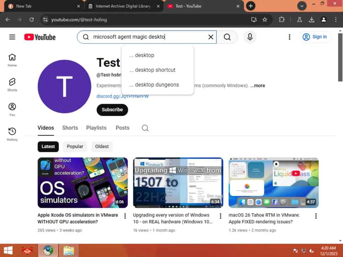This screenshot has height=257, width=343.
Task: Open the discord.gg channel link
Action: pyautogui.click(x=123, y=96)
